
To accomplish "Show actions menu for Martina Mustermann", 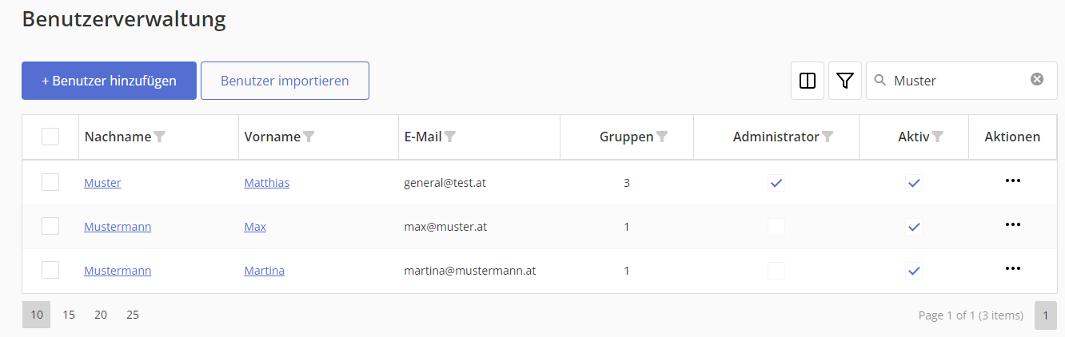I will (1012, 268).
